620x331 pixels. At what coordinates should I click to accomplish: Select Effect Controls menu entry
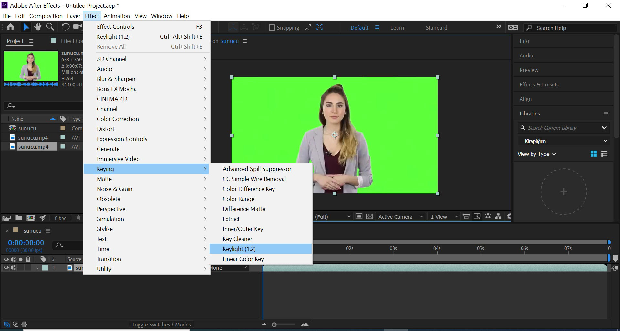(x=147, y=26)
